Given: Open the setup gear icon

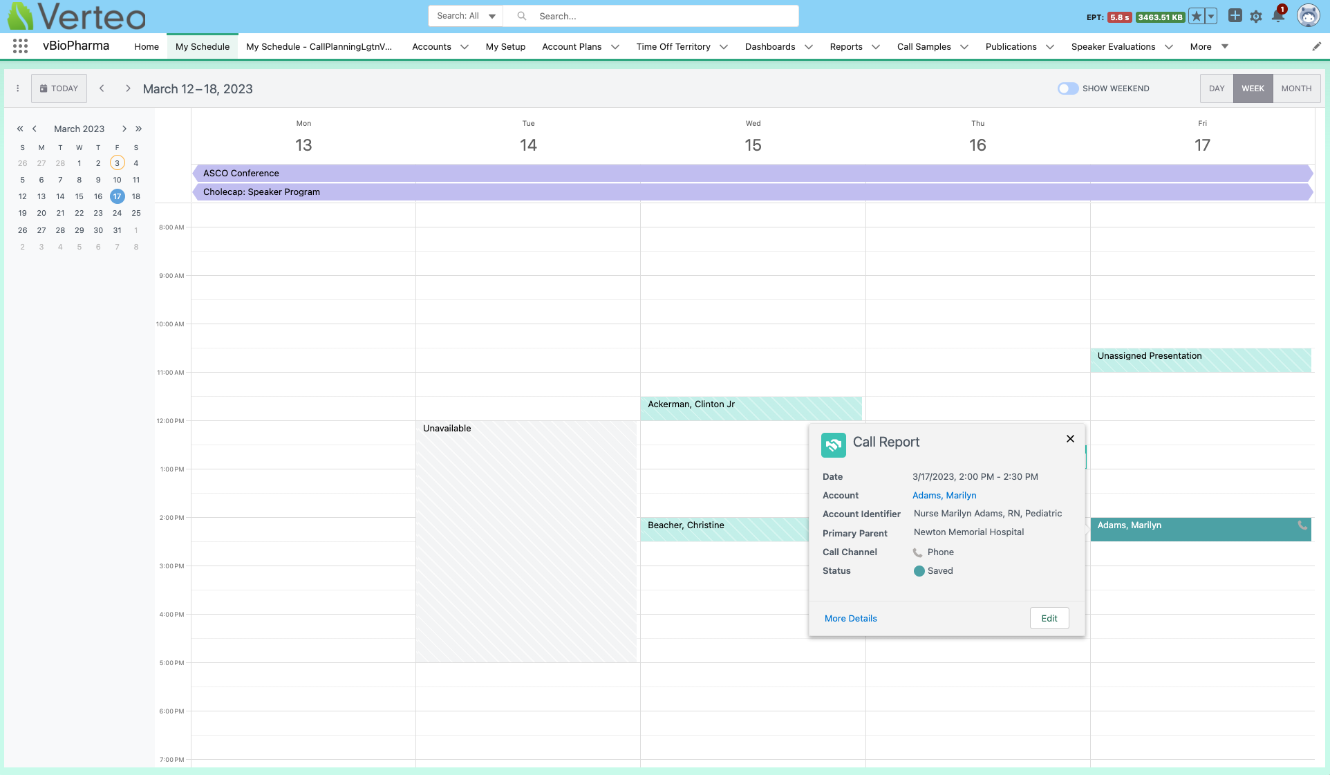Looking at the screenshot, I should tap(1256, 16).
